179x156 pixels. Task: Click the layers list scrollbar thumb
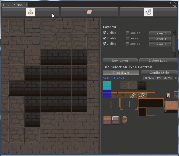(x=174, y=44)
